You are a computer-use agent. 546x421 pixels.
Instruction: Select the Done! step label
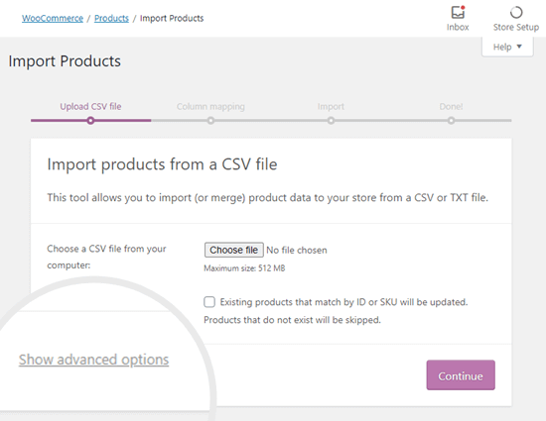[451, 106]
